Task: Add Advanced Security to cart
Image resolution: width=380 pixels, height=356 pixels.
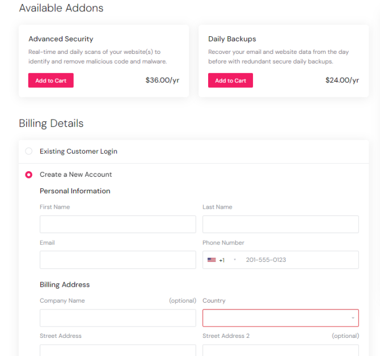Action: pyautogui.click(x=51, y=80)
